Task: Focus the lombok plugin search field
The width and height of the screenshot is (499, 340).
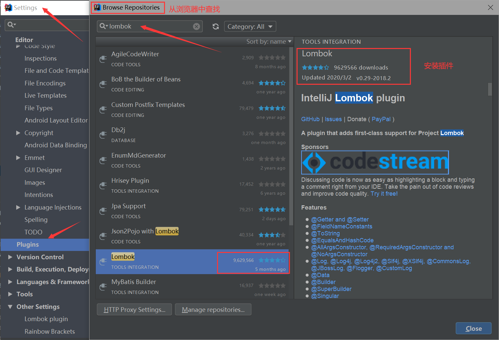Action: tap(150, 26)
